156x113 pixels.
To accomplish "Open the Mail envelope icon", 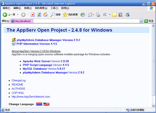I will (x=90, y=15).
